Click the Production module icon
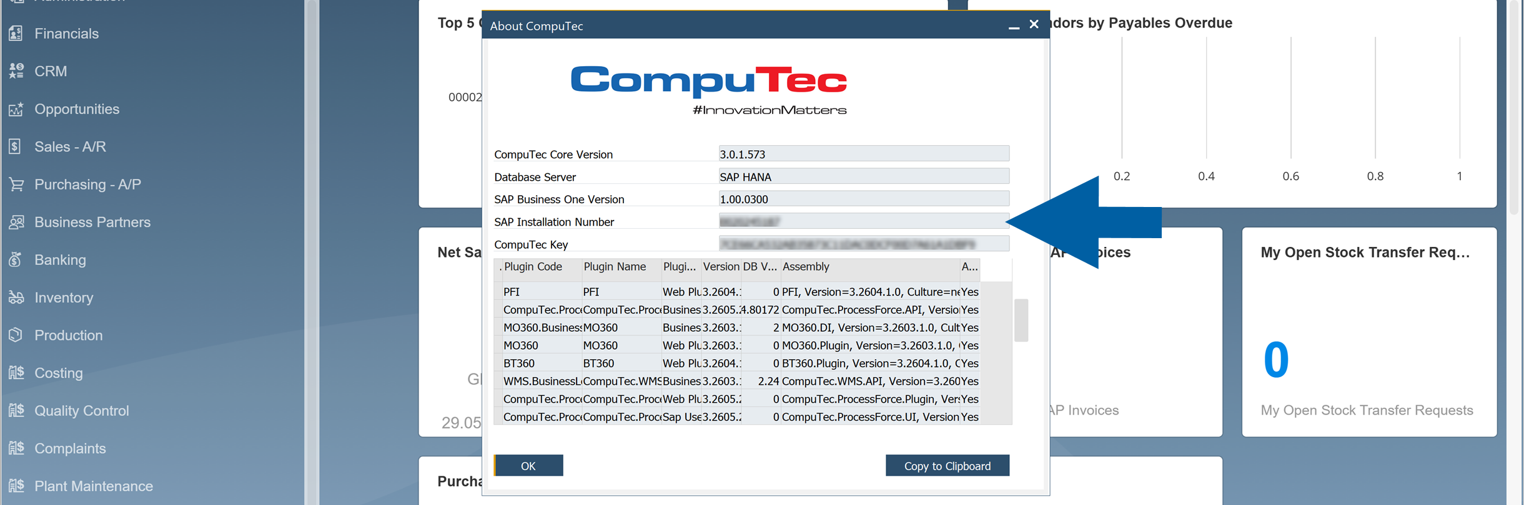The image size is (1524, 505). click(16, 335)
